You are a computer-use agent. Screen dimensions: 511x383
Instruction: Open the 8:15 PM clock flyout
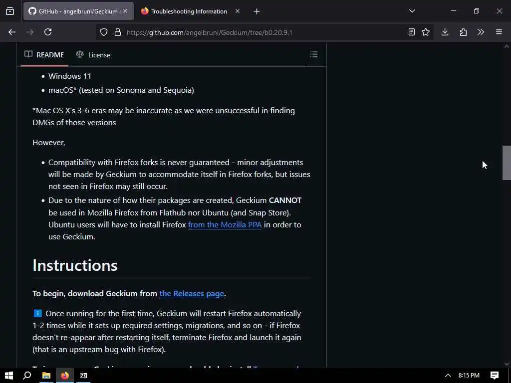[x=469, y=376]
